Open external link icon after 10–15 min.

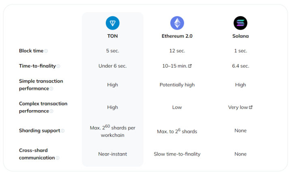tap(190, 66)
